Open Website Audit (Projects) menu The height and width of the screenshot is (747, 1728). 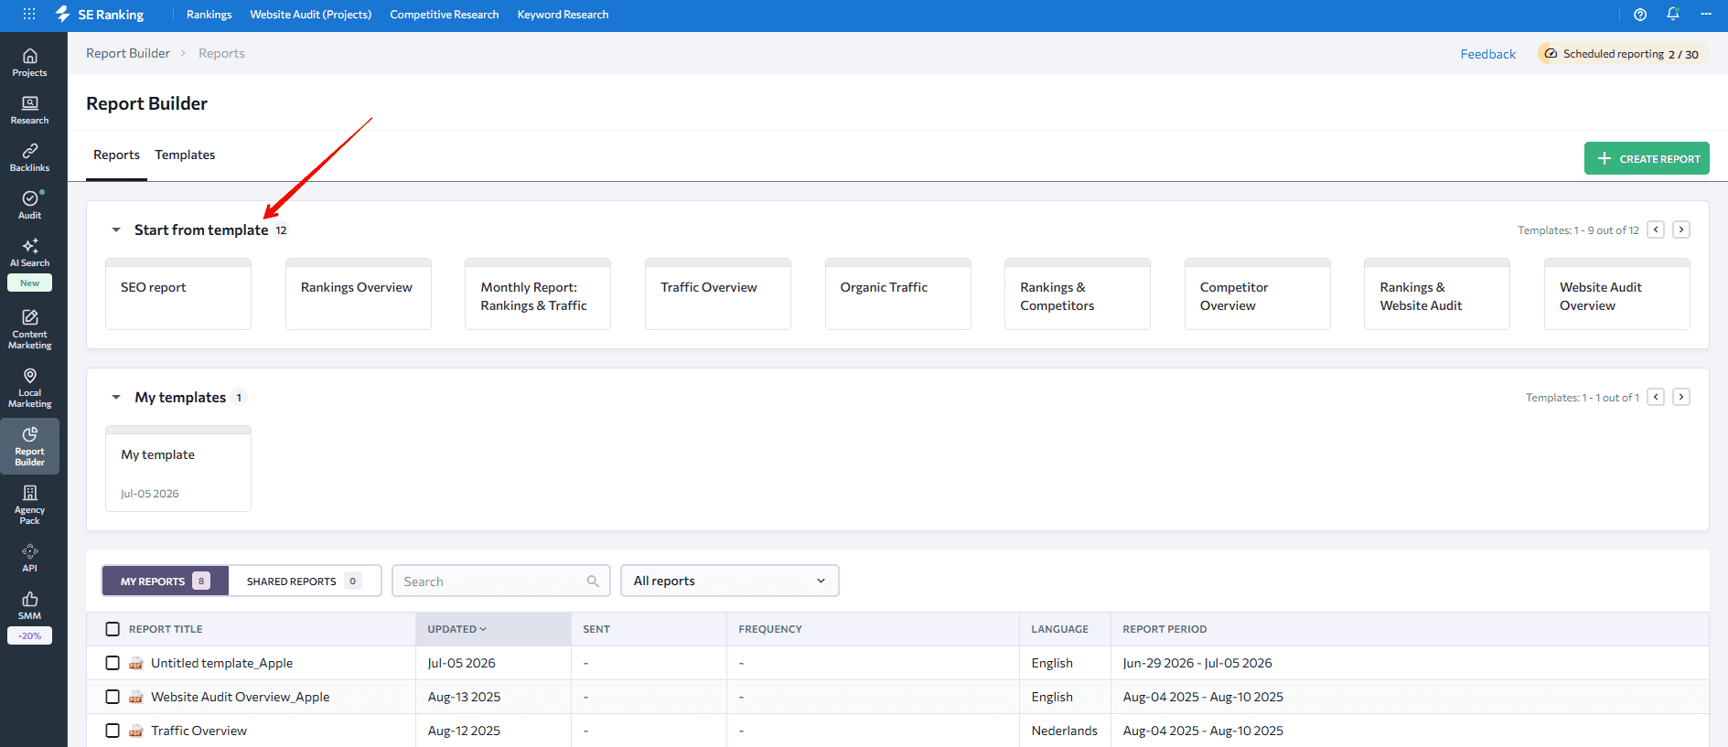(311, 15)
